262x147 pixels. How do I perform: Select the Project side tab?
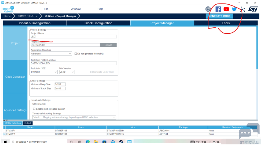(x=15, y=43)
